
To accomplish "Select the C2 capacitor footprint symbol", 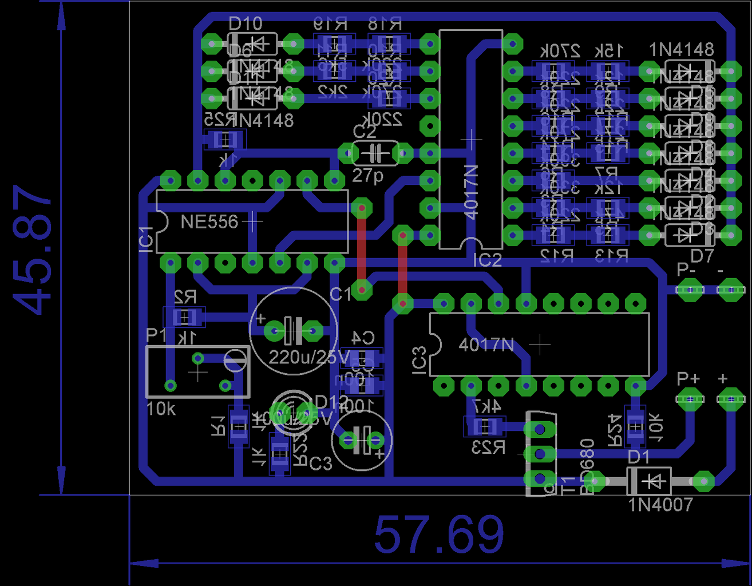I will (375, 153).
